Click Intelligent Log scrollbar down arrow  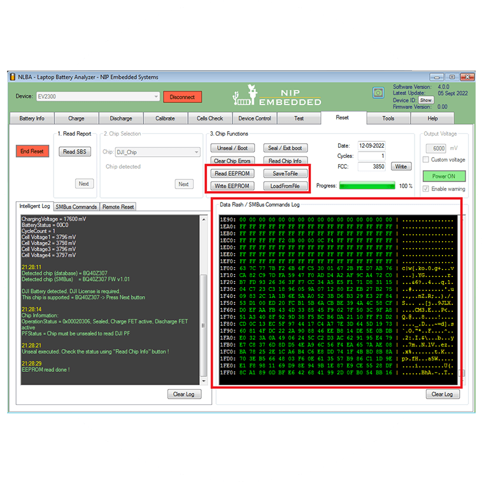point(204,381)
